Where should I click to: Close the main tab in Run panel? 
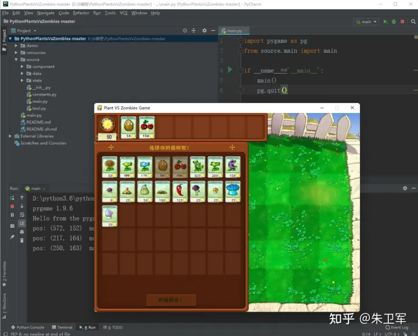click(x=44, y=189)
